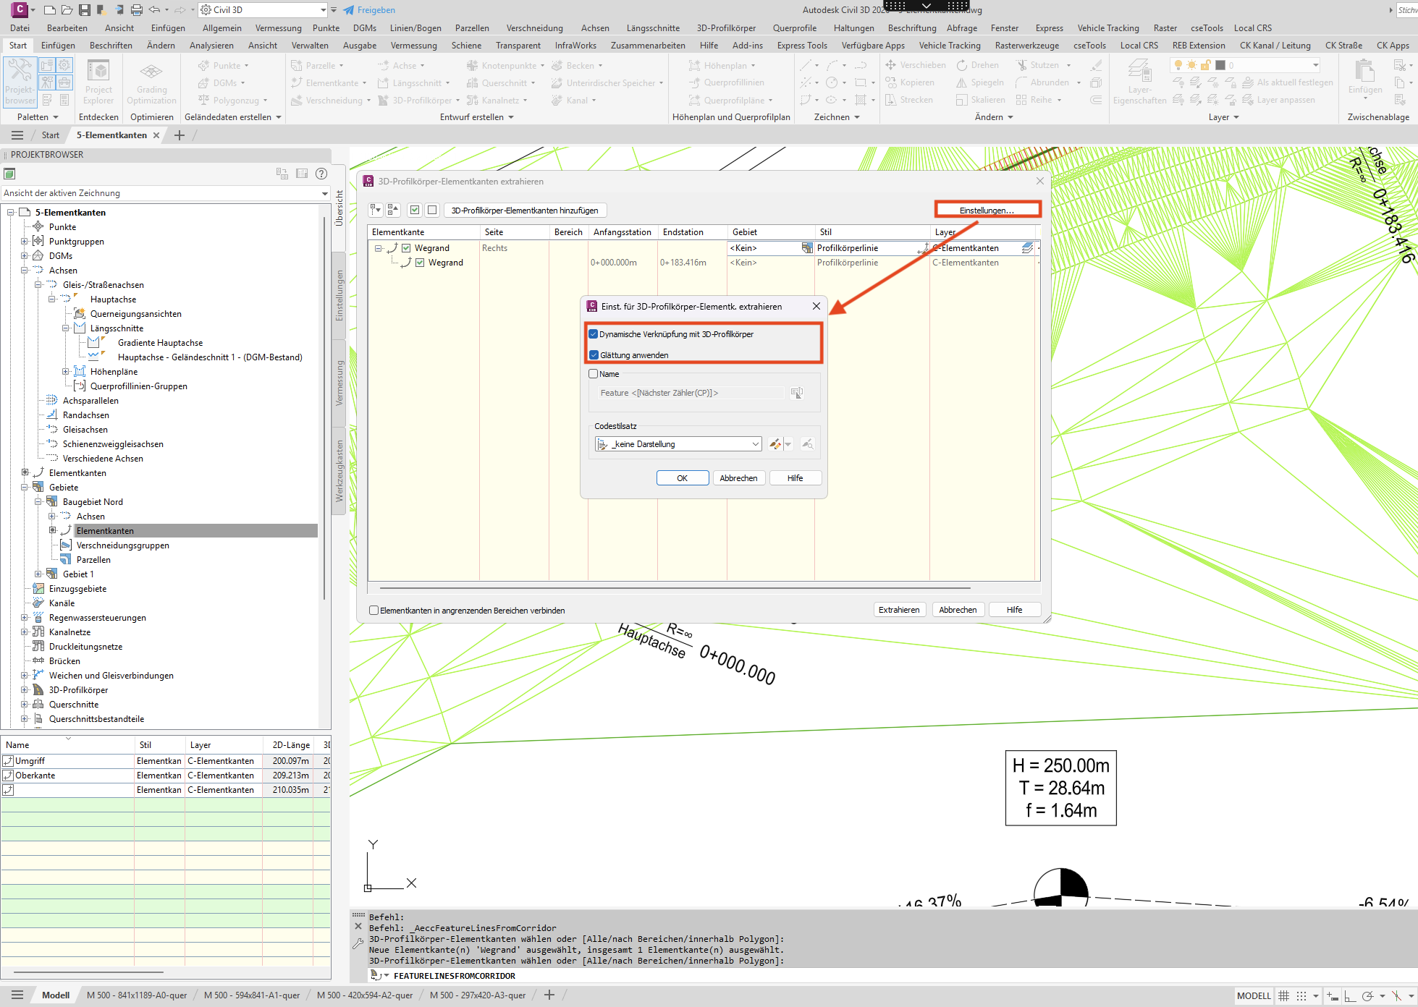Select the Oberkante row in the Elementkanten list

click(165, 776)
